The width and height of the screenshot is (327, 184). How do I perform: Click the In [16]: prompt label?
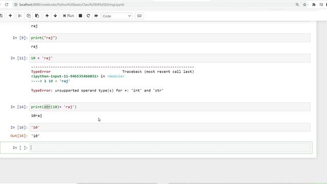pyautogui.click(x=19, y=127)
